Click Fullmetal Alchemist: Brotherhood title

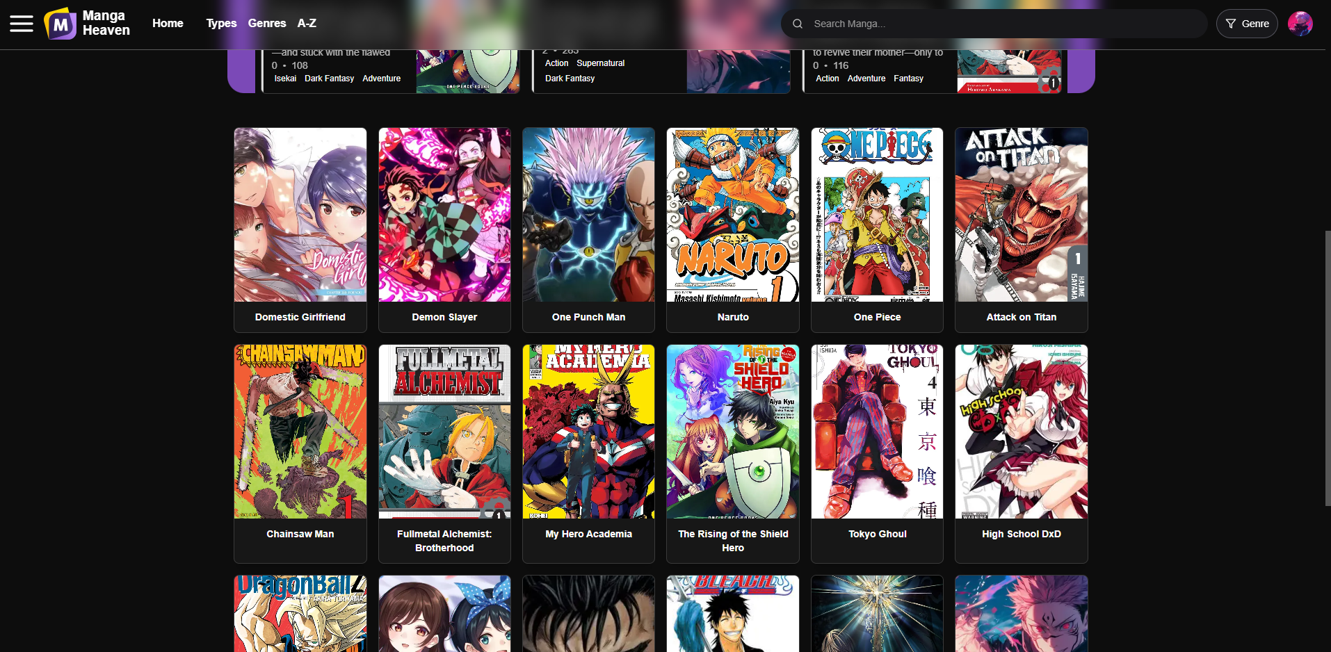(x=444, y=541)
